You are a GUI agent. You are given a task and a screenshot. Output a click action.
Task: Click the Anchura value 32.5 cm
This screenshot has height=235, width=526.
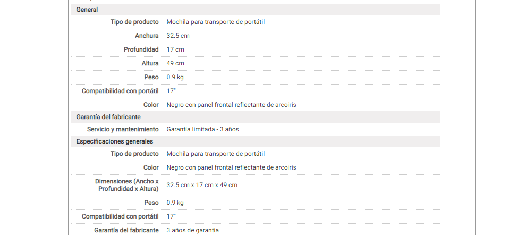[x=178, y=36]
